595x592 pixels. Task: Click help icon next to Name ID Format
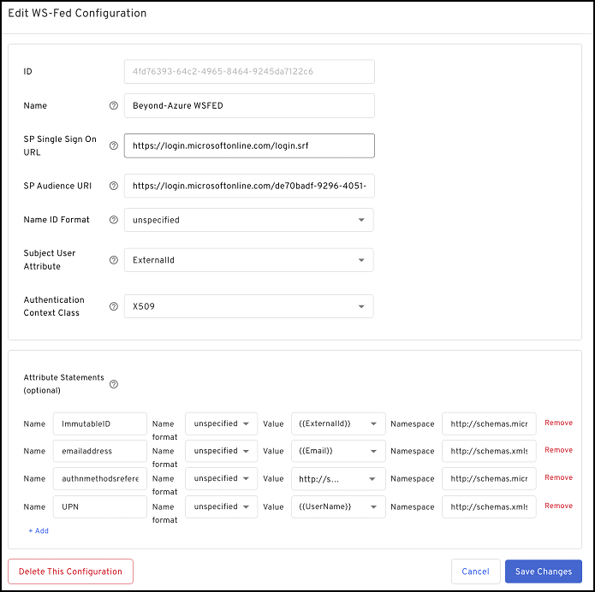(x=114, y=220)
